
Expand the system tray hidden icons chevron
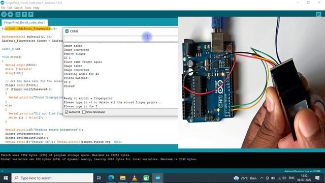coord(262,178)
